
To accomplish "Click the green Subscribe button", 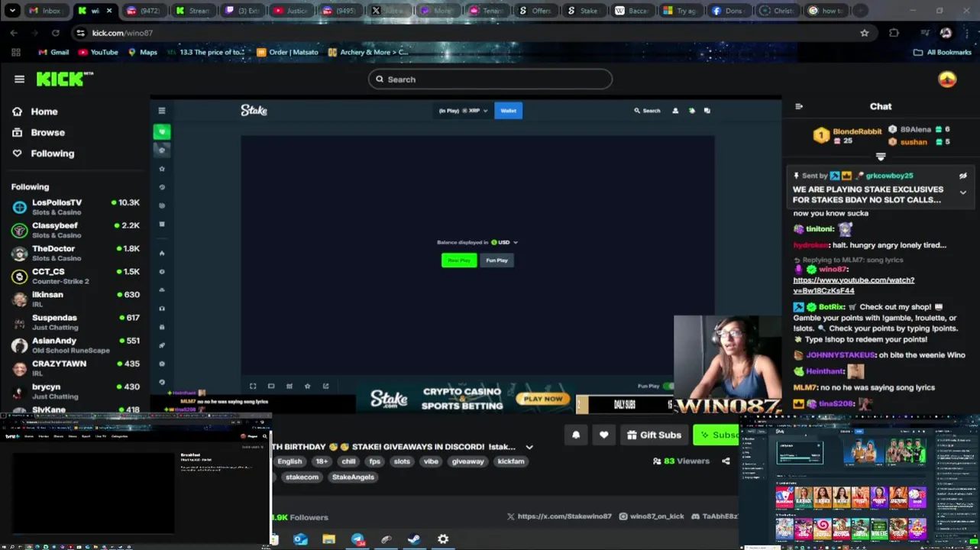I will [x=716, y=435].
